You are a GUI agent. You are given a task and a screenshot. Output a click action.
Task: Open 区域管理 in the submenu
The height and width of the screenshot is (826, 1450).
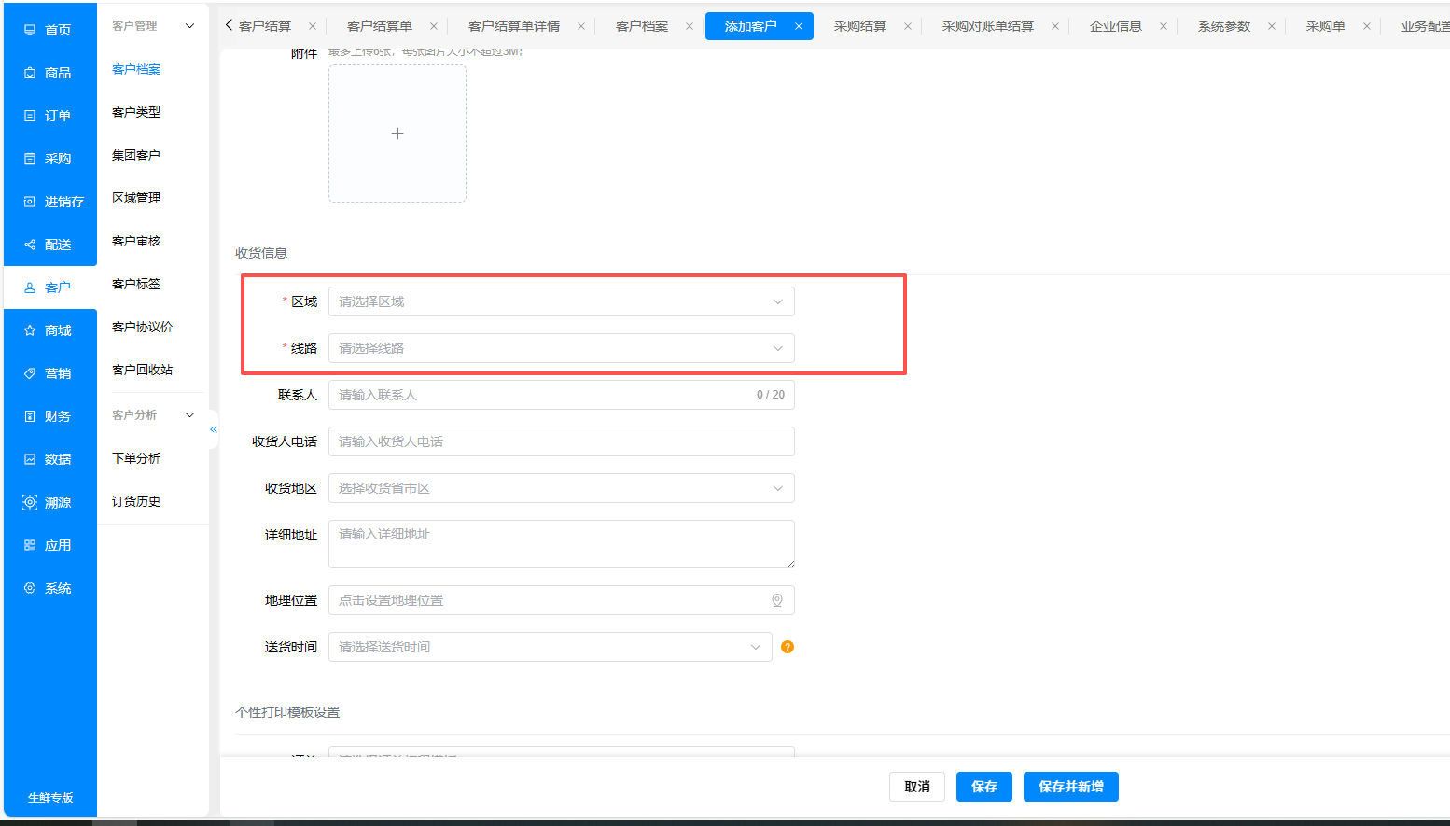coord(136,198)
